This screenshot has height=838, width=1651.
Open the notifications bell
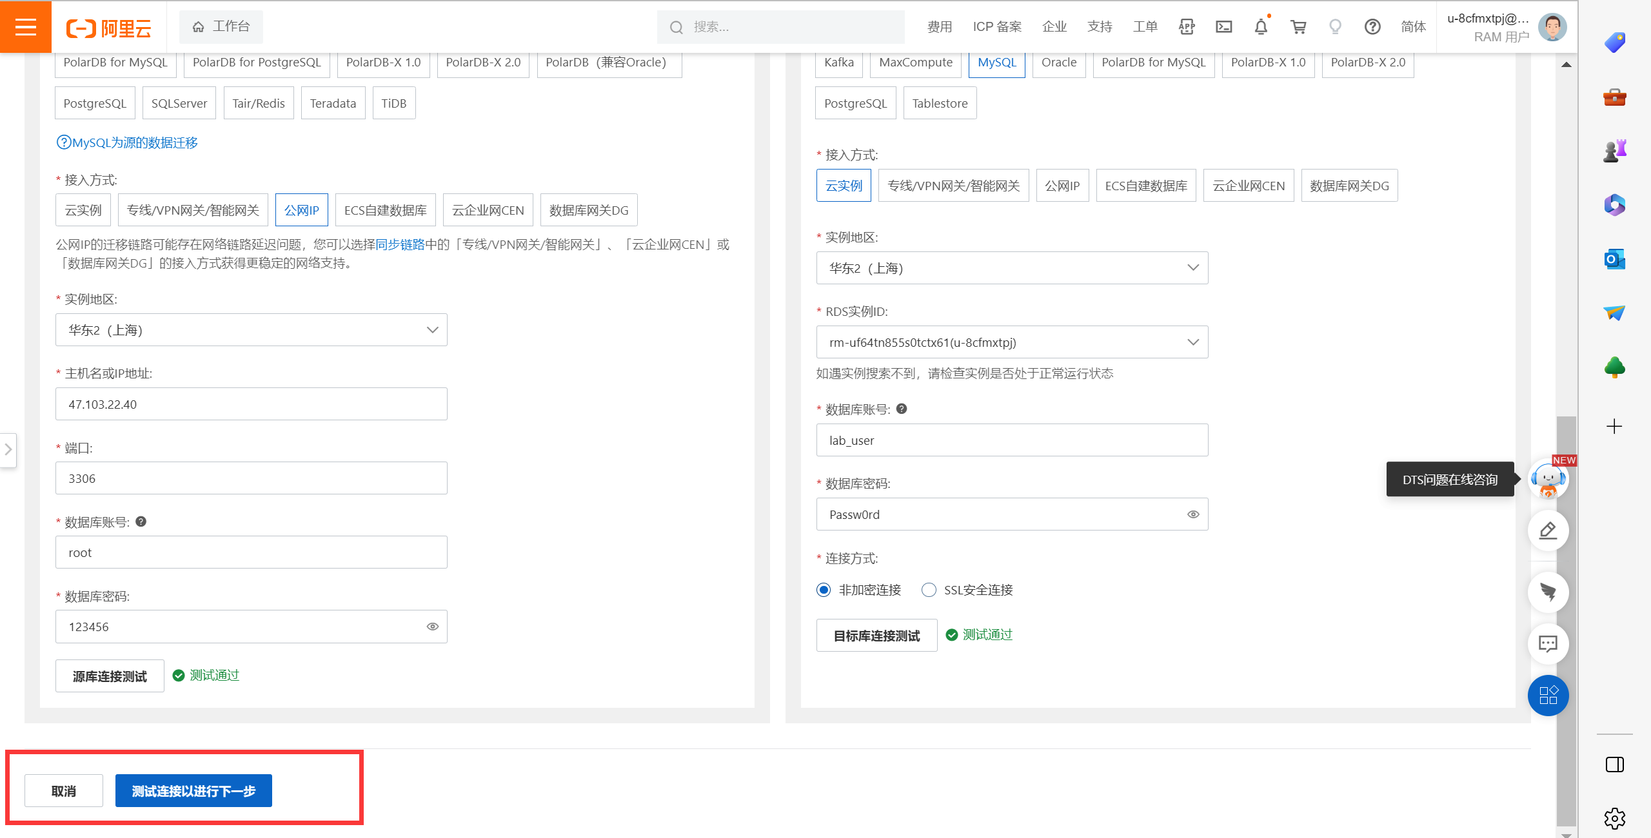pos(1261,26)
